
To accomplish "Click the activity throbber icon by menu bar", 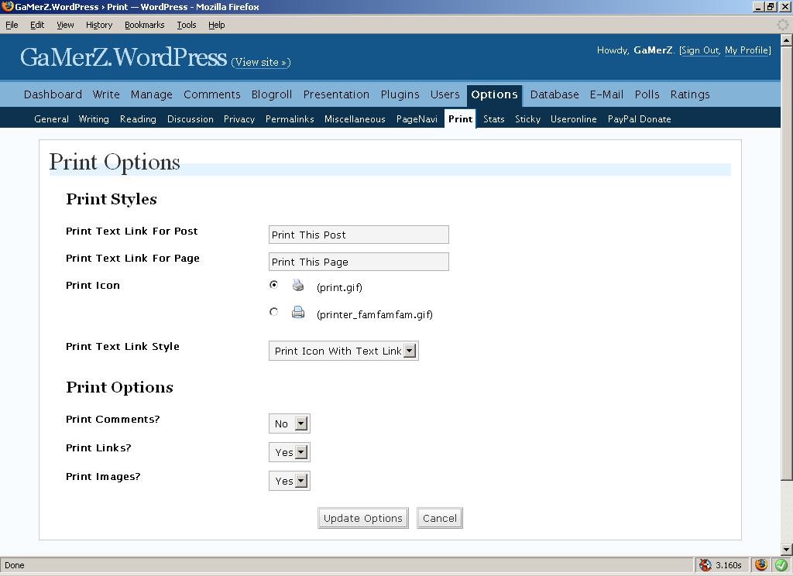I will point(783,25).
